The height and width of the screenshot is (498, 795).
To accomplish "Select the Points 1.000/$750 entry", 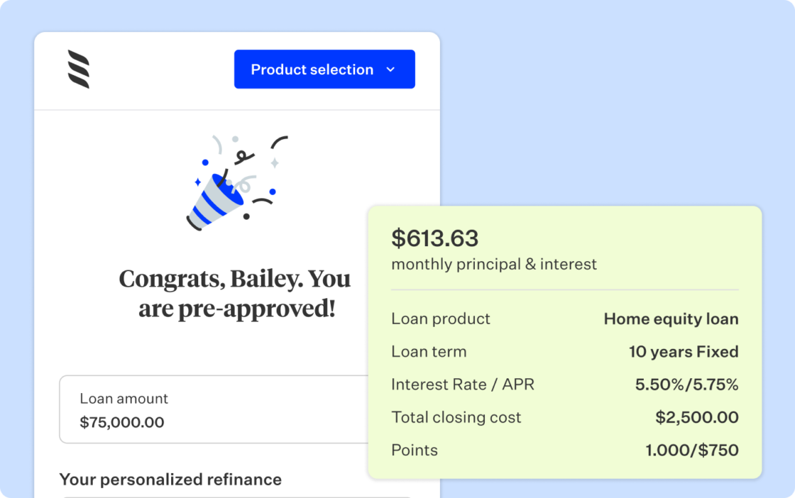I will (x=691, y=450).
